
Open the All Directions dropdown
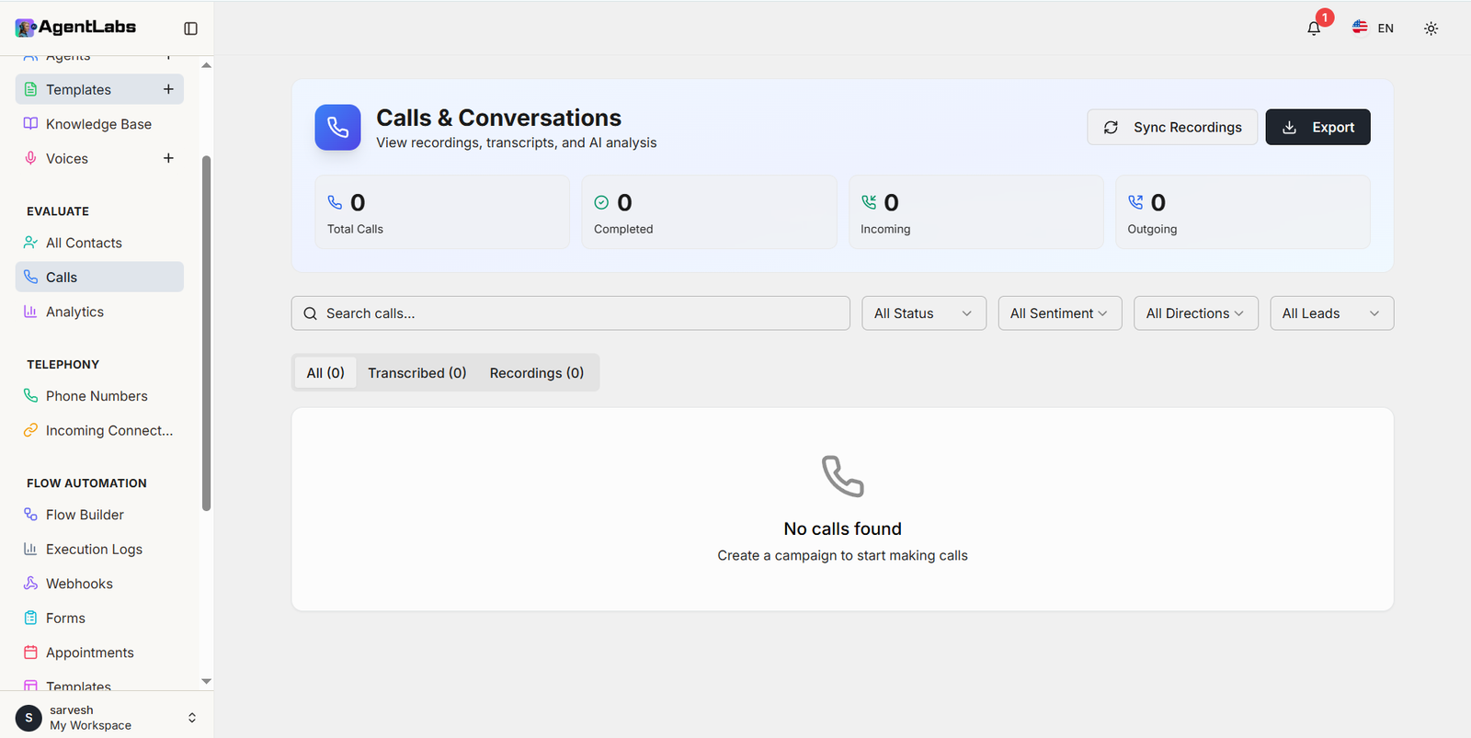click(x=1196, y=313)
